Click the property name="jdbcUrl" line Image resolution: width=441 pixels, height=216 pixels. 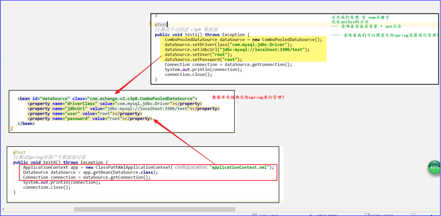[123, 109]
